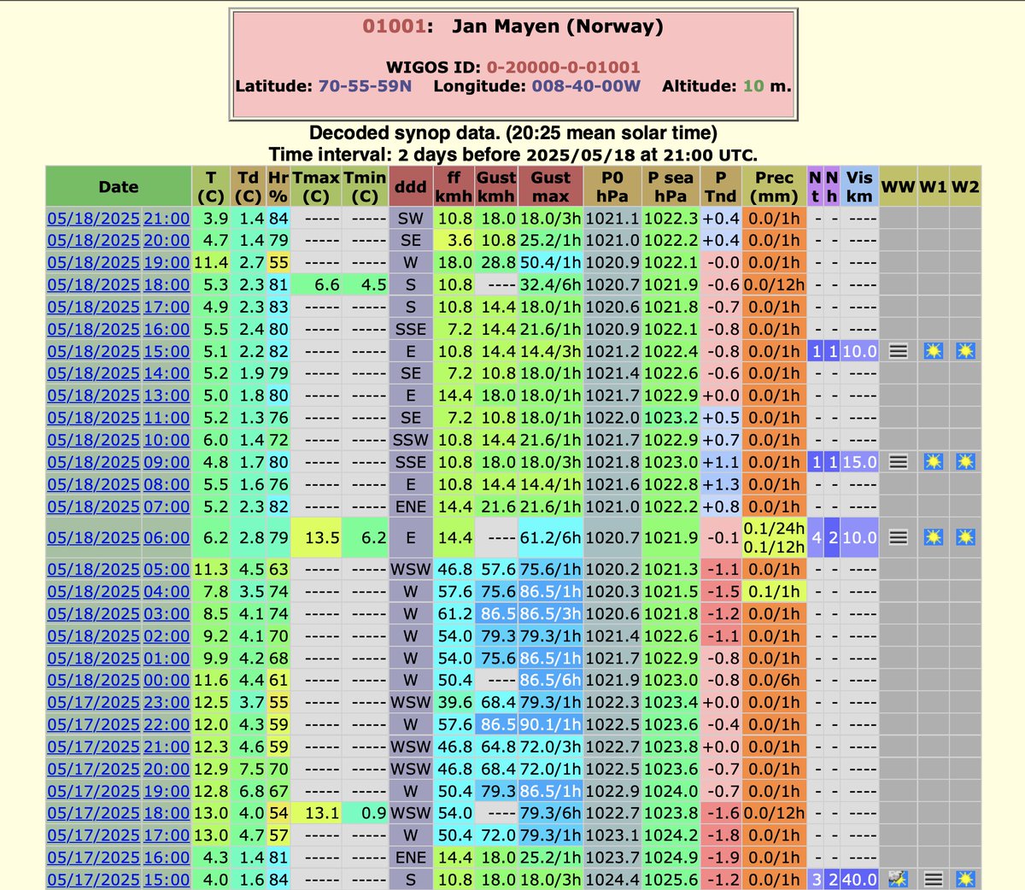
Task: Click the Tmax value 13.5 in 06:00 row
Action: coord(316,538)
